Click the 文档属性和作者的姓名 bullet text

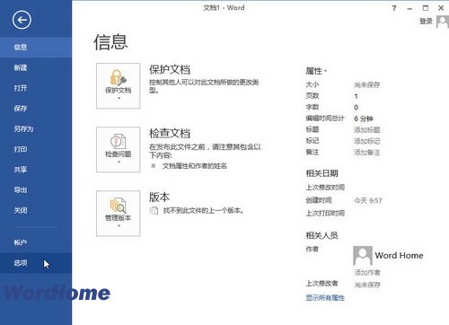pos(195,166)
